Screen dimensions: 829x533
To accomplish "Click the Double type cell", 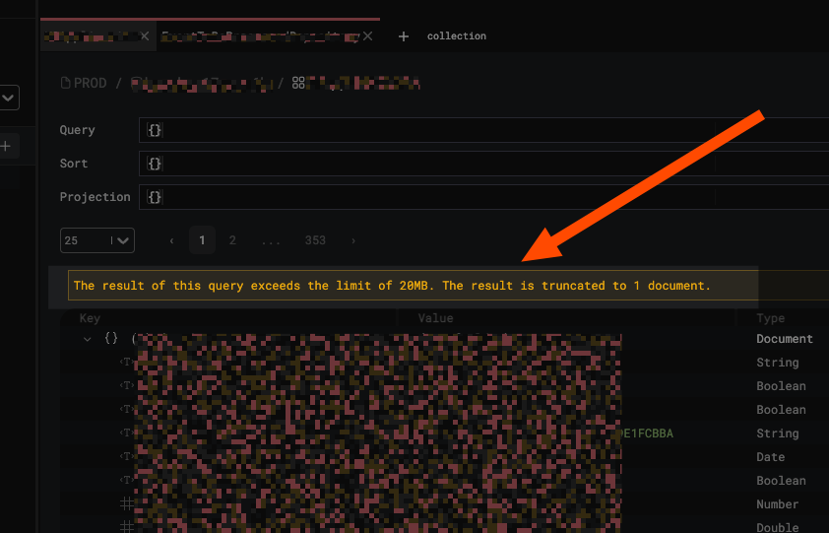I will 777,527.
